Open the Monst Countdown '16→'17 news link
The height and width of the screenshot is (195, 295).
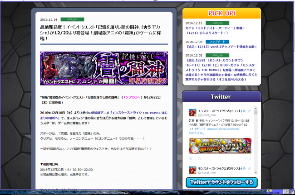(221, 70)
